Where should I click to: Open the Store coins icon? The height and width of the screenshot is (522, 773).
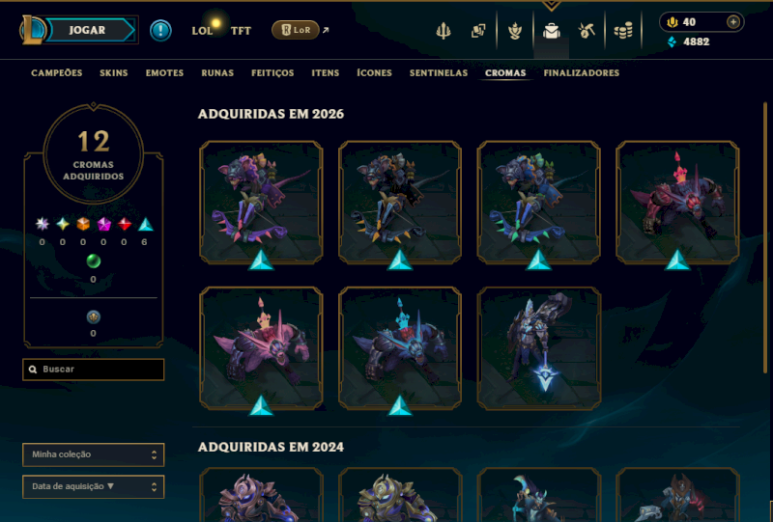coord(623,31)
